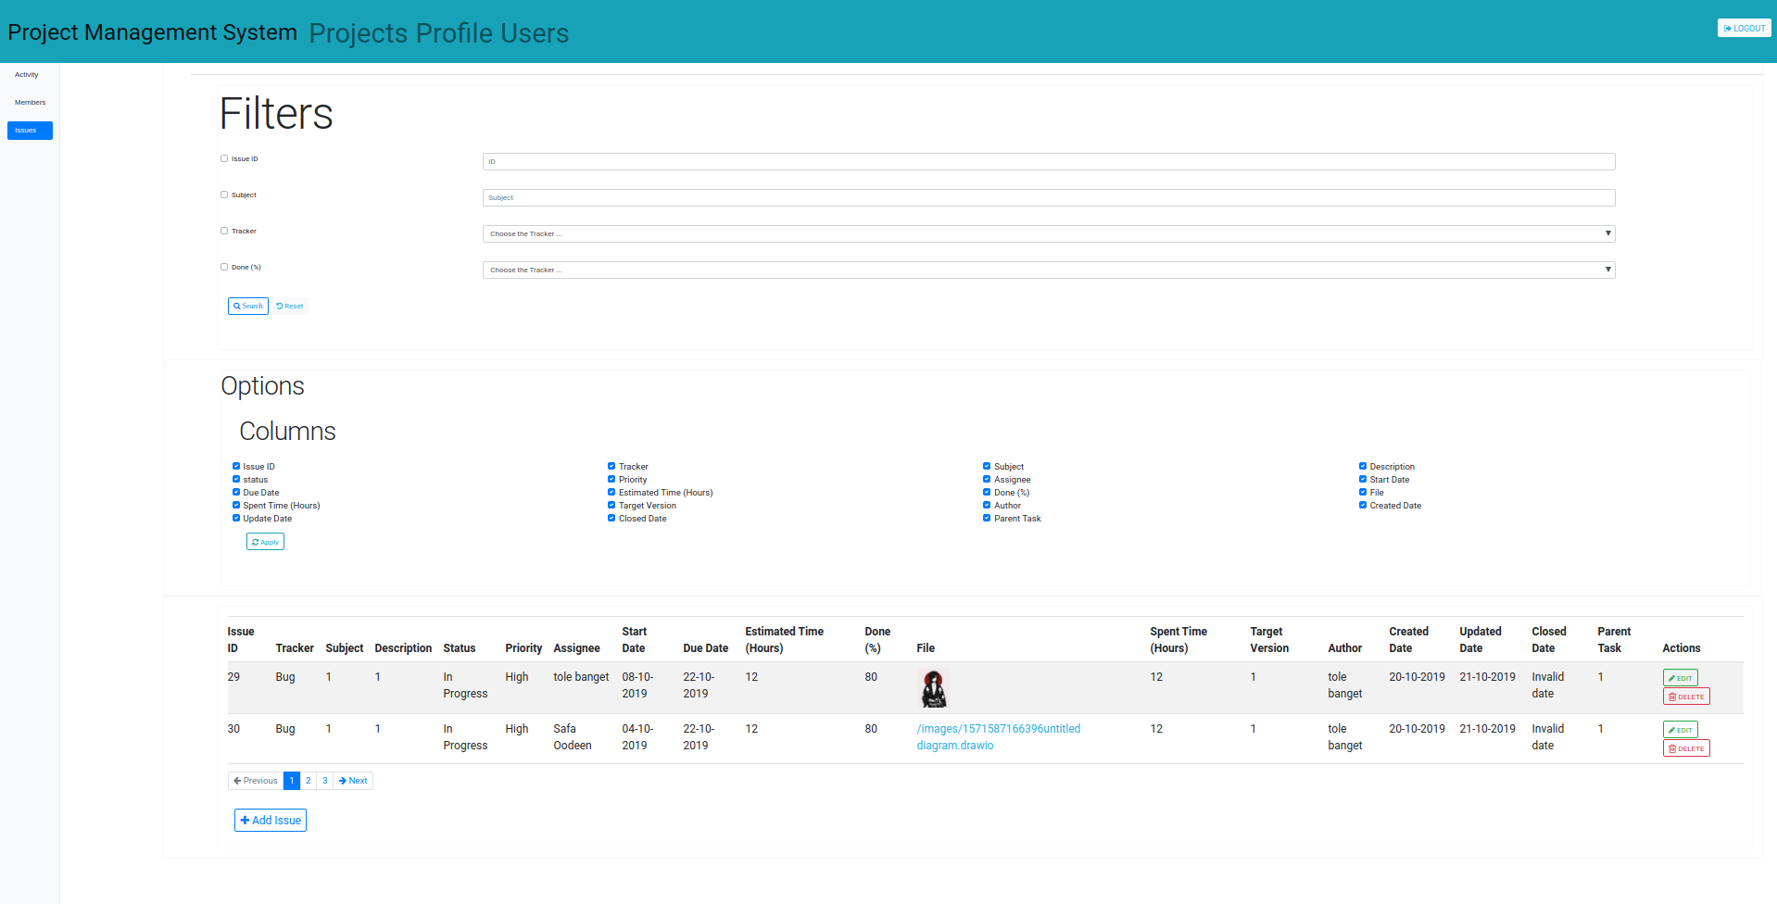Enable the Issue ID filter checkbox
Image resolution: width=1777 pixels, height=904 pixels.
click(x=224, y=158)
